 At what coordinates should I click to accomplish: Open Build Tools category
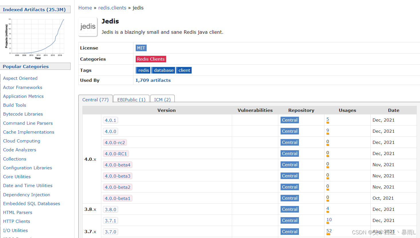pos(15,105)
